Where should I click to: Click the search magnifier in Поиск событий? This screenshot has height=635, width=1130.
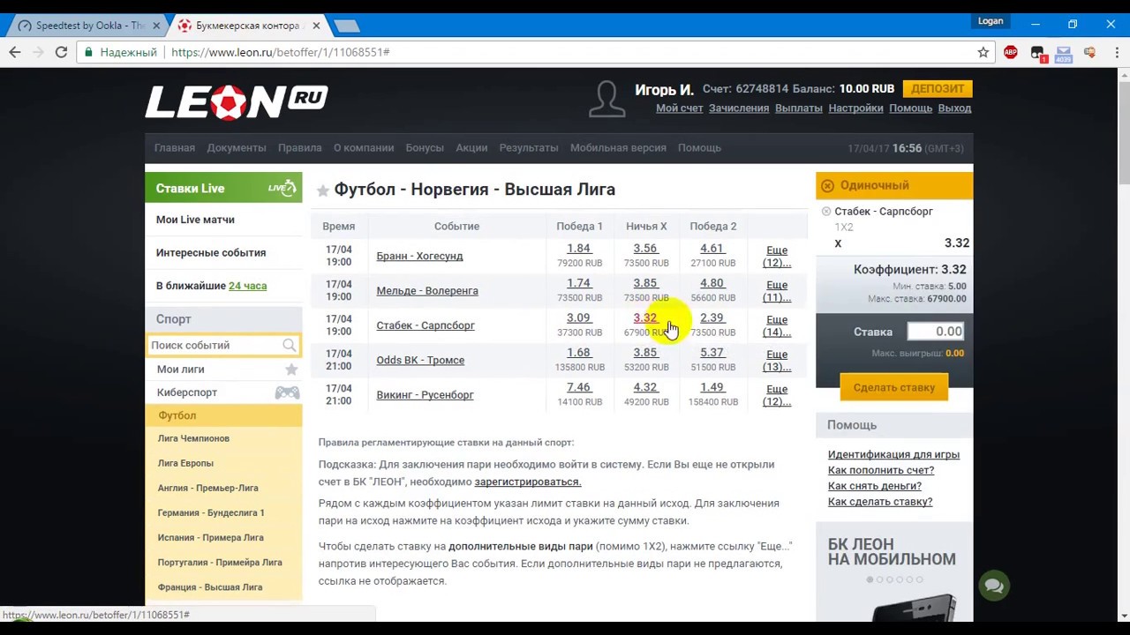pos(290,345)
